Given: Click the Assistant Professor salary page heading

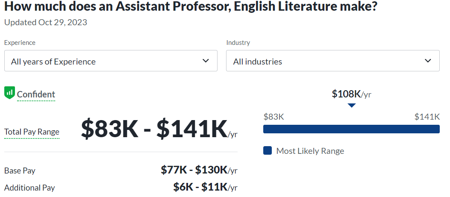Looking at the screenshot, I should 191,6.
